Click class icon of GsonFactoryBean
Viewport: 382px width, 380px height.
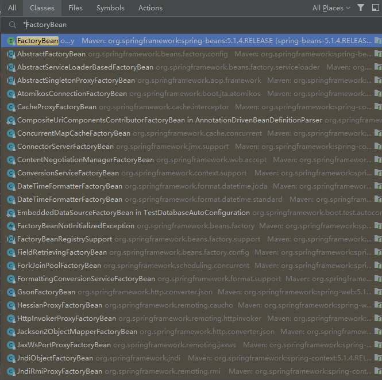click(x=11, y=292)
